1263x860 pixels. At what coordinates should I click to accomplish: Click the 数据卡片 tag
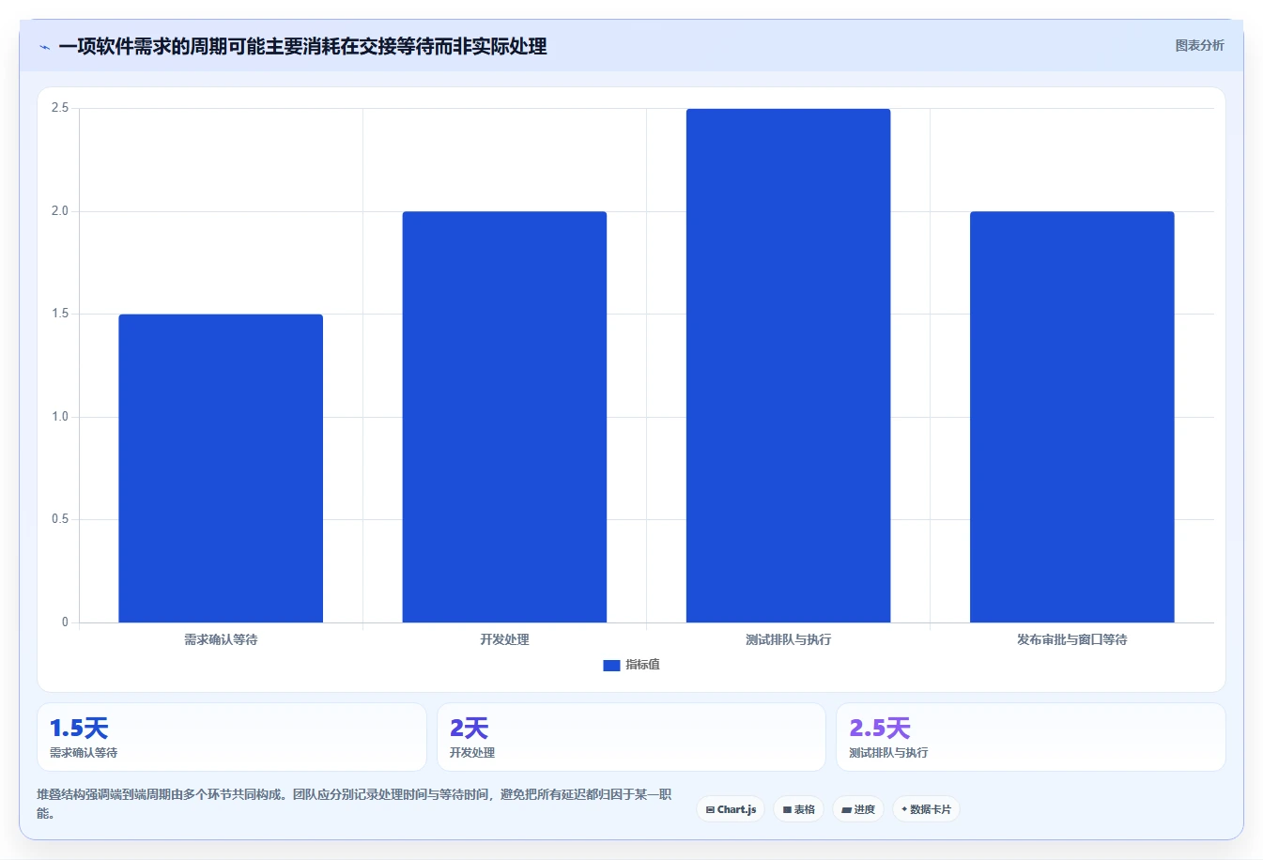[x=926, y=809]
